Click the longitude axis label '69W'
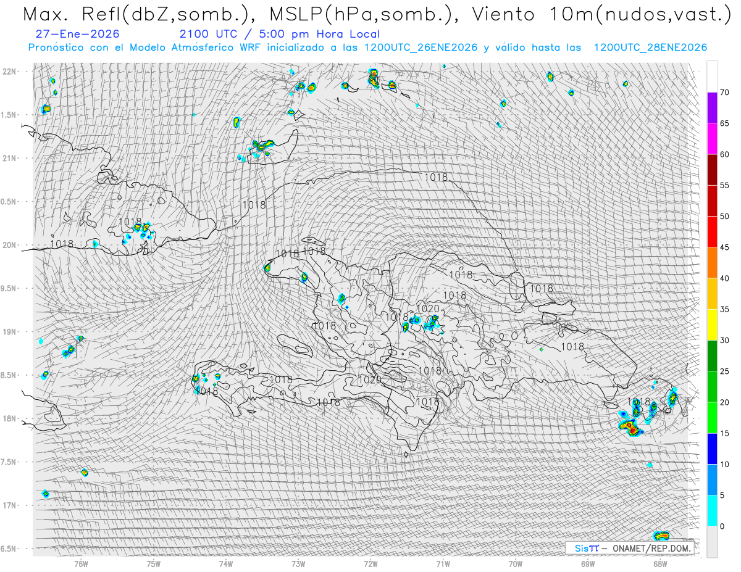The width and height of the screenshot is (741, 572). pos(588,563)
